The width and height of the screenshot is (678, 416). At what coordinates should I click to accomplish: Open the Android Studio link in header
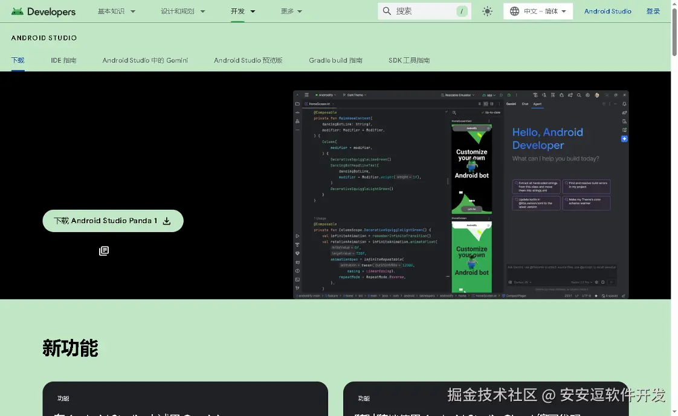pos(607,11)
